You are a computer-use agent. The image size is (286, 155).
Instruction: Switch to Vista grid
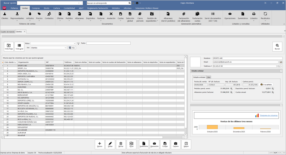click(19, 46)
